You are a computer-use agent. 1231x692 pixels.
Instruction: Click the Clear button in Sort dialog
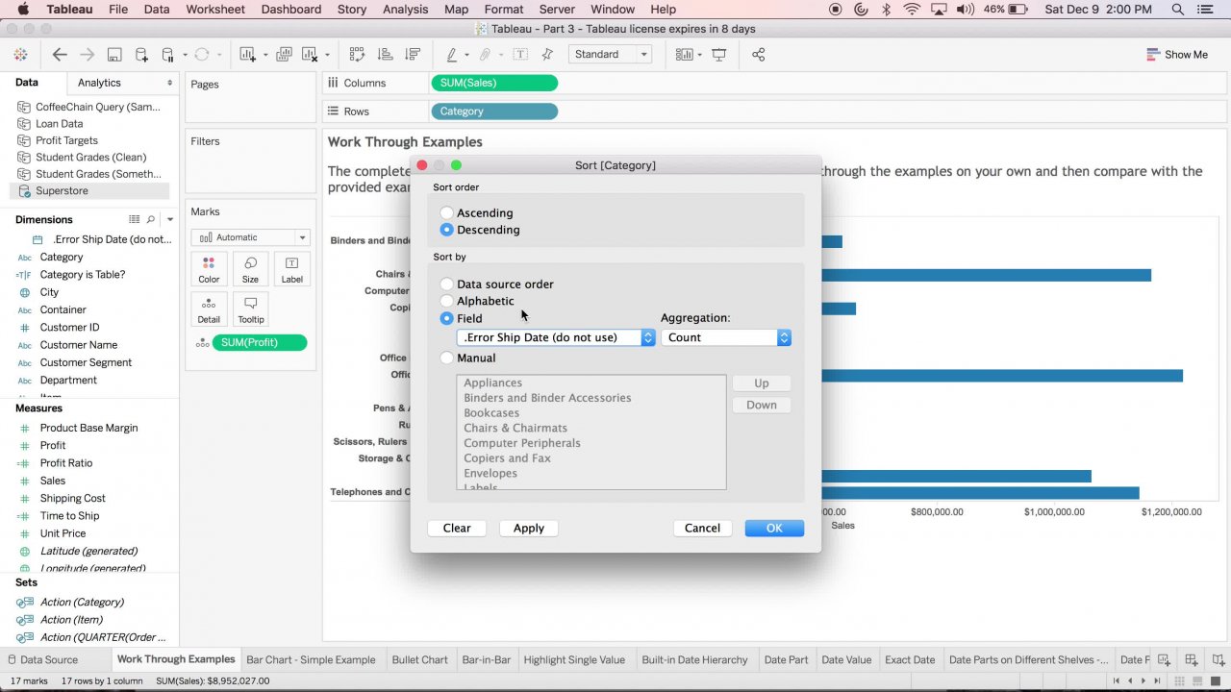click(457, 528)
